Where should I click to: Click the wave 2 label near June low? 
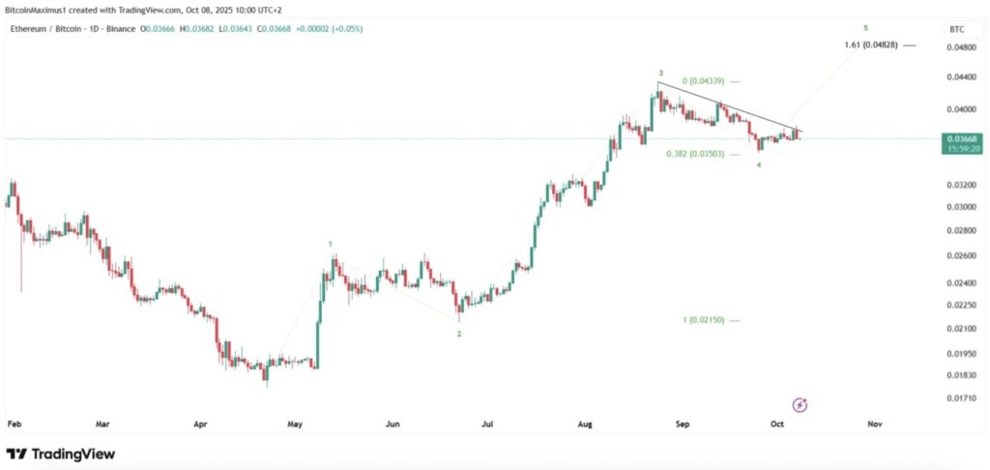(x=459, y=334)
